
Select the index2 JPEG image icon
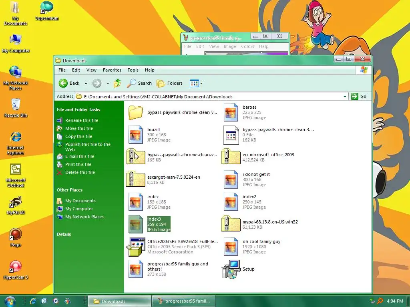[231, 202]
